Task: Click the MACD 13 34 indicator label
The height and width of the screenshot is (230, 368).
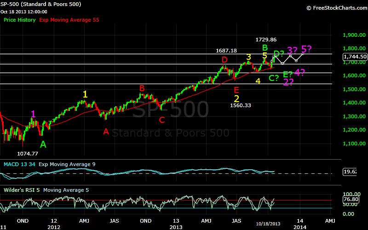Action: [x=19, y=164]
